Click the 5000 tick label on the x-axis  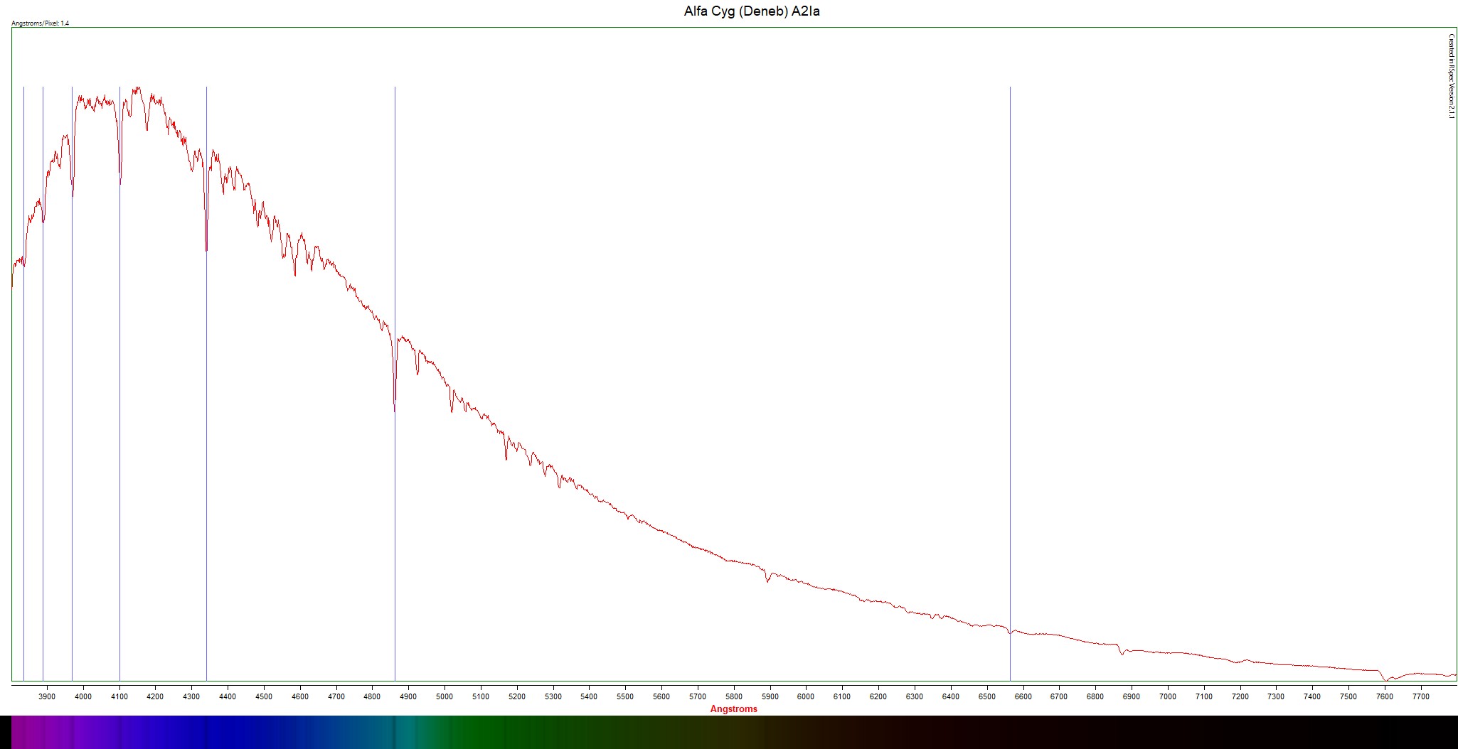(445, 696)
